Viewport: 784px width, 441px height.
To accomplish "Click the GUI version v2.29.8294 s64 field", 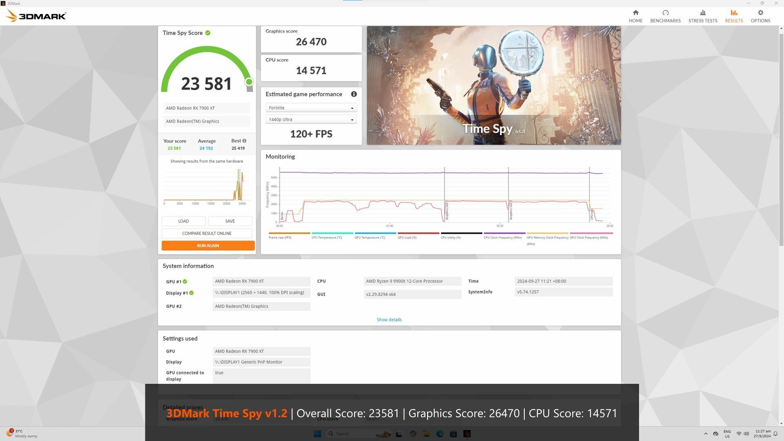I will tap(412, 294).
